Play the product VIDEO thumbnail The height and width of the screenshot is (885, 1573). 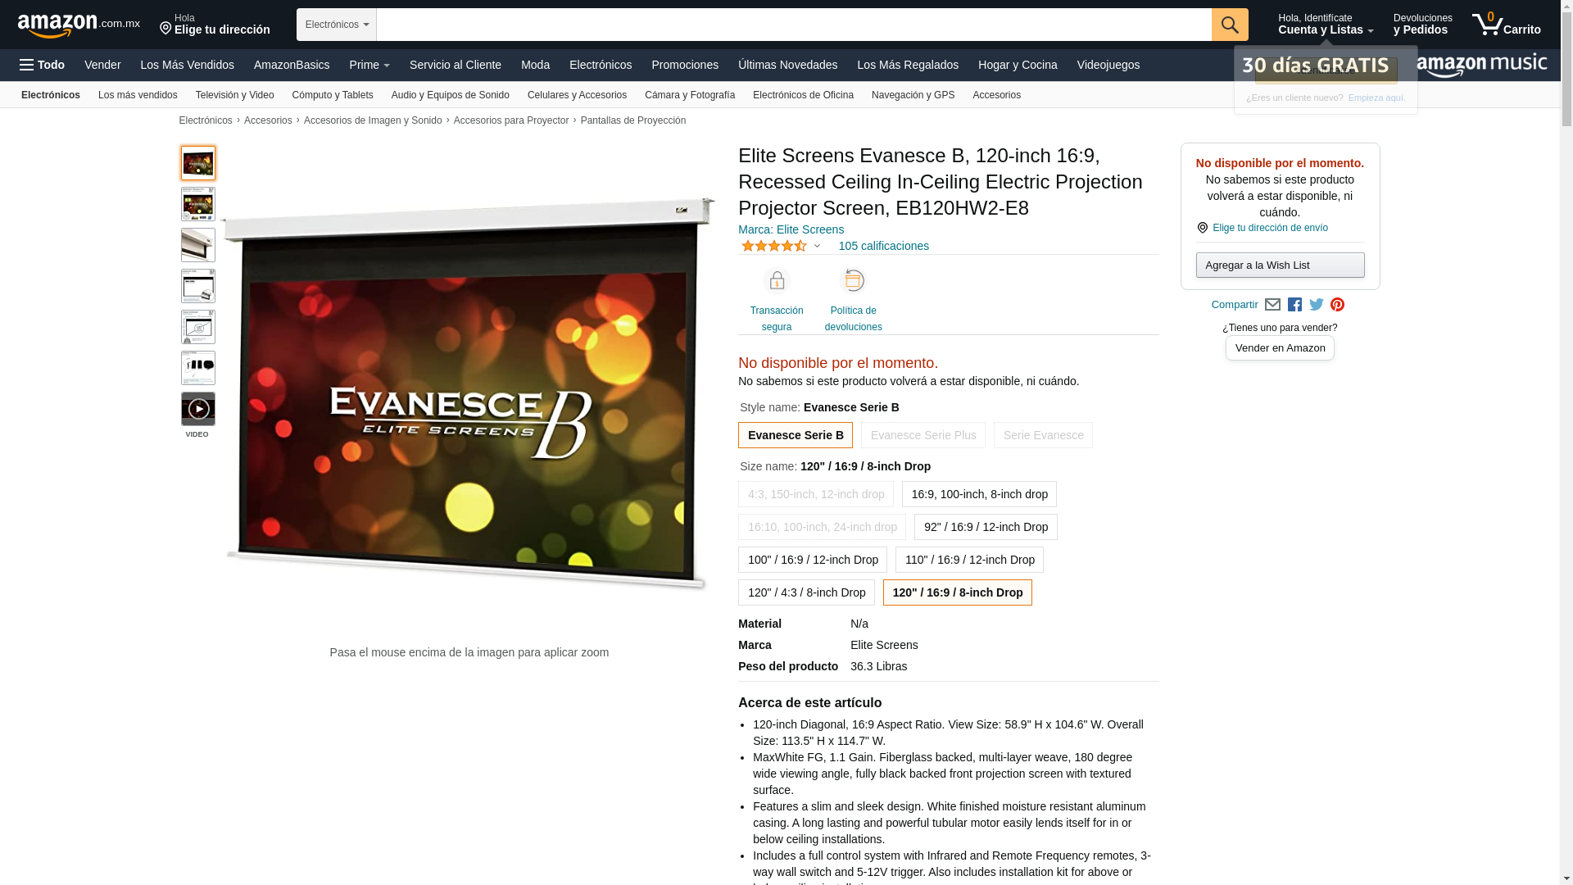tap(198, 409)
